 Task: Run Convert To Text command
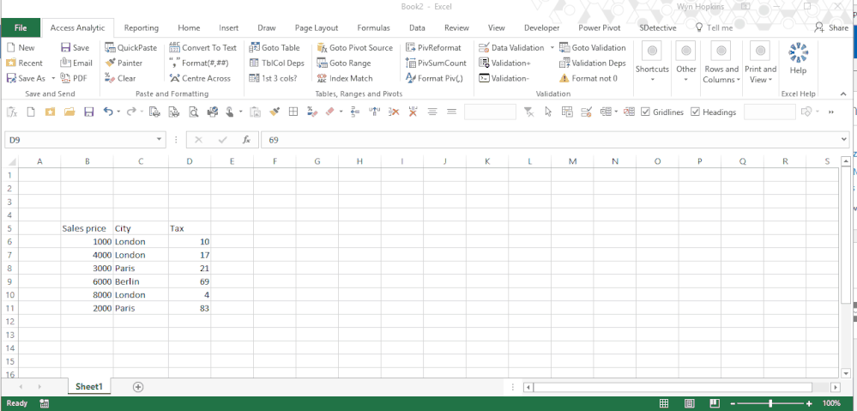coord(202,47)
